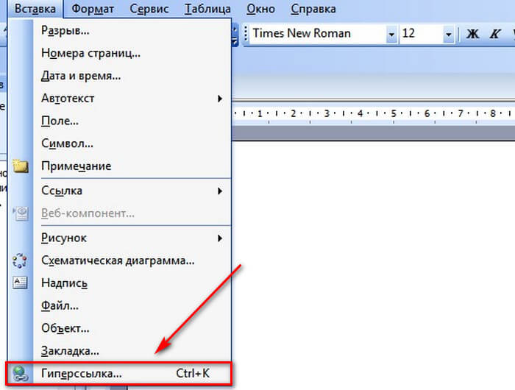Expand the Автотекст submenu
The image size is (515, 390).
119,99
